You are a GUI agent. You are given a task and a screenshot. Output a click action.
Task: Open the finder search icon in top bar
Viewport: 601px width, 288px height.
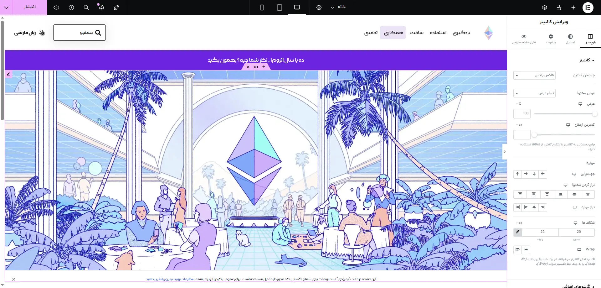[86, 8]
